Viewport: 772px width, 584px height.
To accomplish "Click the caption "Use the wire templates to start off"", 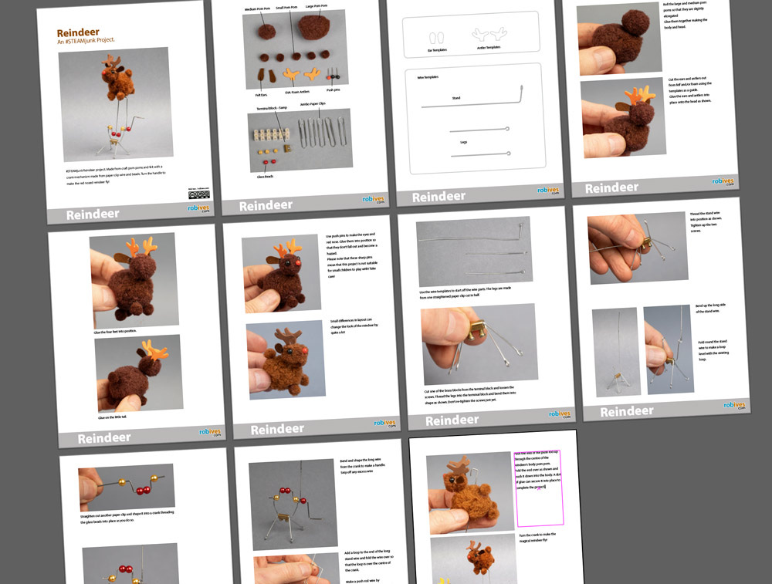I will [466, 293].
